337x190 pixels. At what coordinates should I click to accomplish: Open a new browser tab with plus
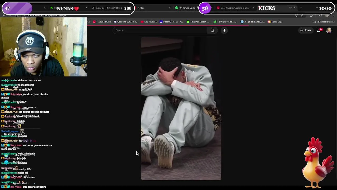tap(301, 8)
